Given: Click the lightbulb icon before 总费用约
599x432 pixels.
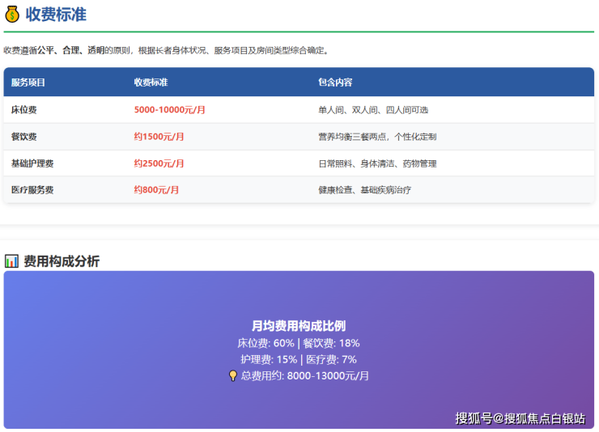Looking at the screenshot, I should click(x=233, y=375).
